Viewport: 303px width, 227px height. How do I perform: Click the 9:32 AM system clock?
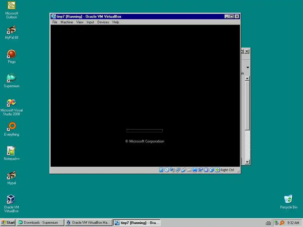(x=293, y=223)
